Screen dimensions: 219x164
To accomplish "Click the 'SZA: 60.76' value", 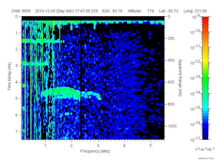I will click(112, 11).
